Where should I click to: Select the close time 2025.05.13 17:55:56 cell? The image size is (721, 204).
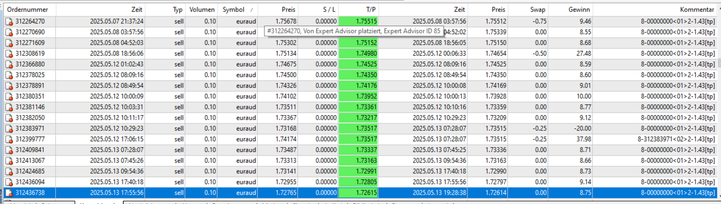click(423, 182)
